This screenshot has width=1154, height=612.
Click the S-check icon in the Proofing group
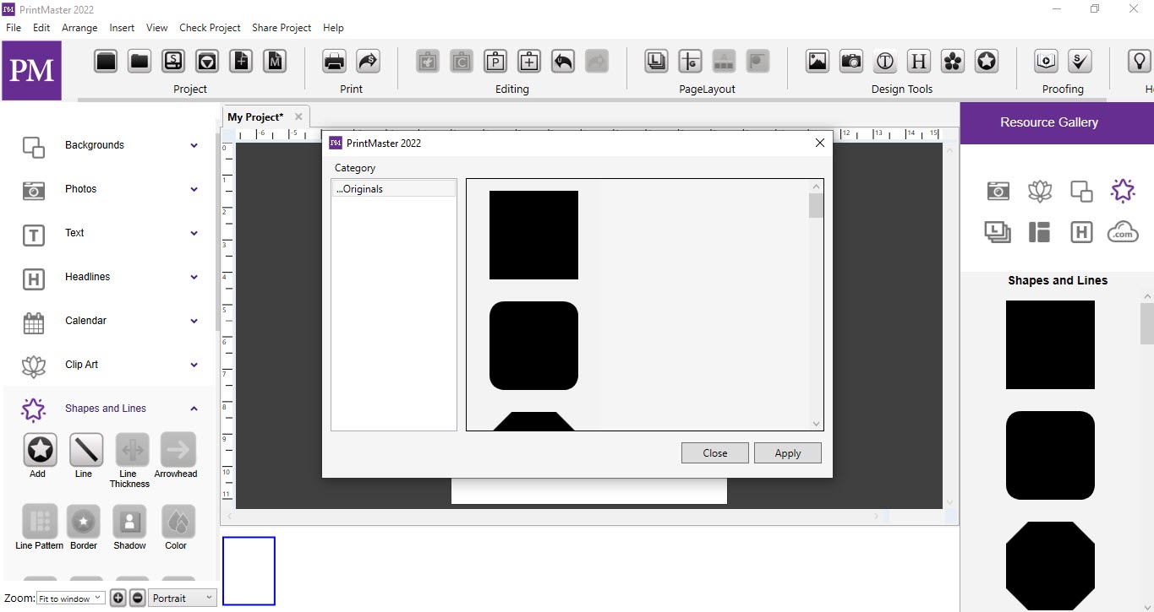pyautogui.click(x=1080, y=61)
